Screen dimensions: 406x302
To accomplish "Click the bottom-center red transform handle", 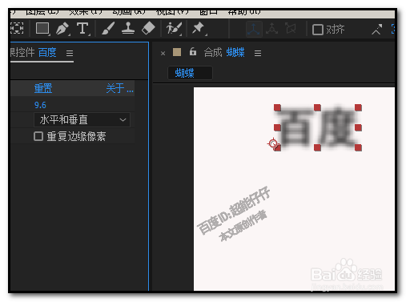I will [317, 147].
